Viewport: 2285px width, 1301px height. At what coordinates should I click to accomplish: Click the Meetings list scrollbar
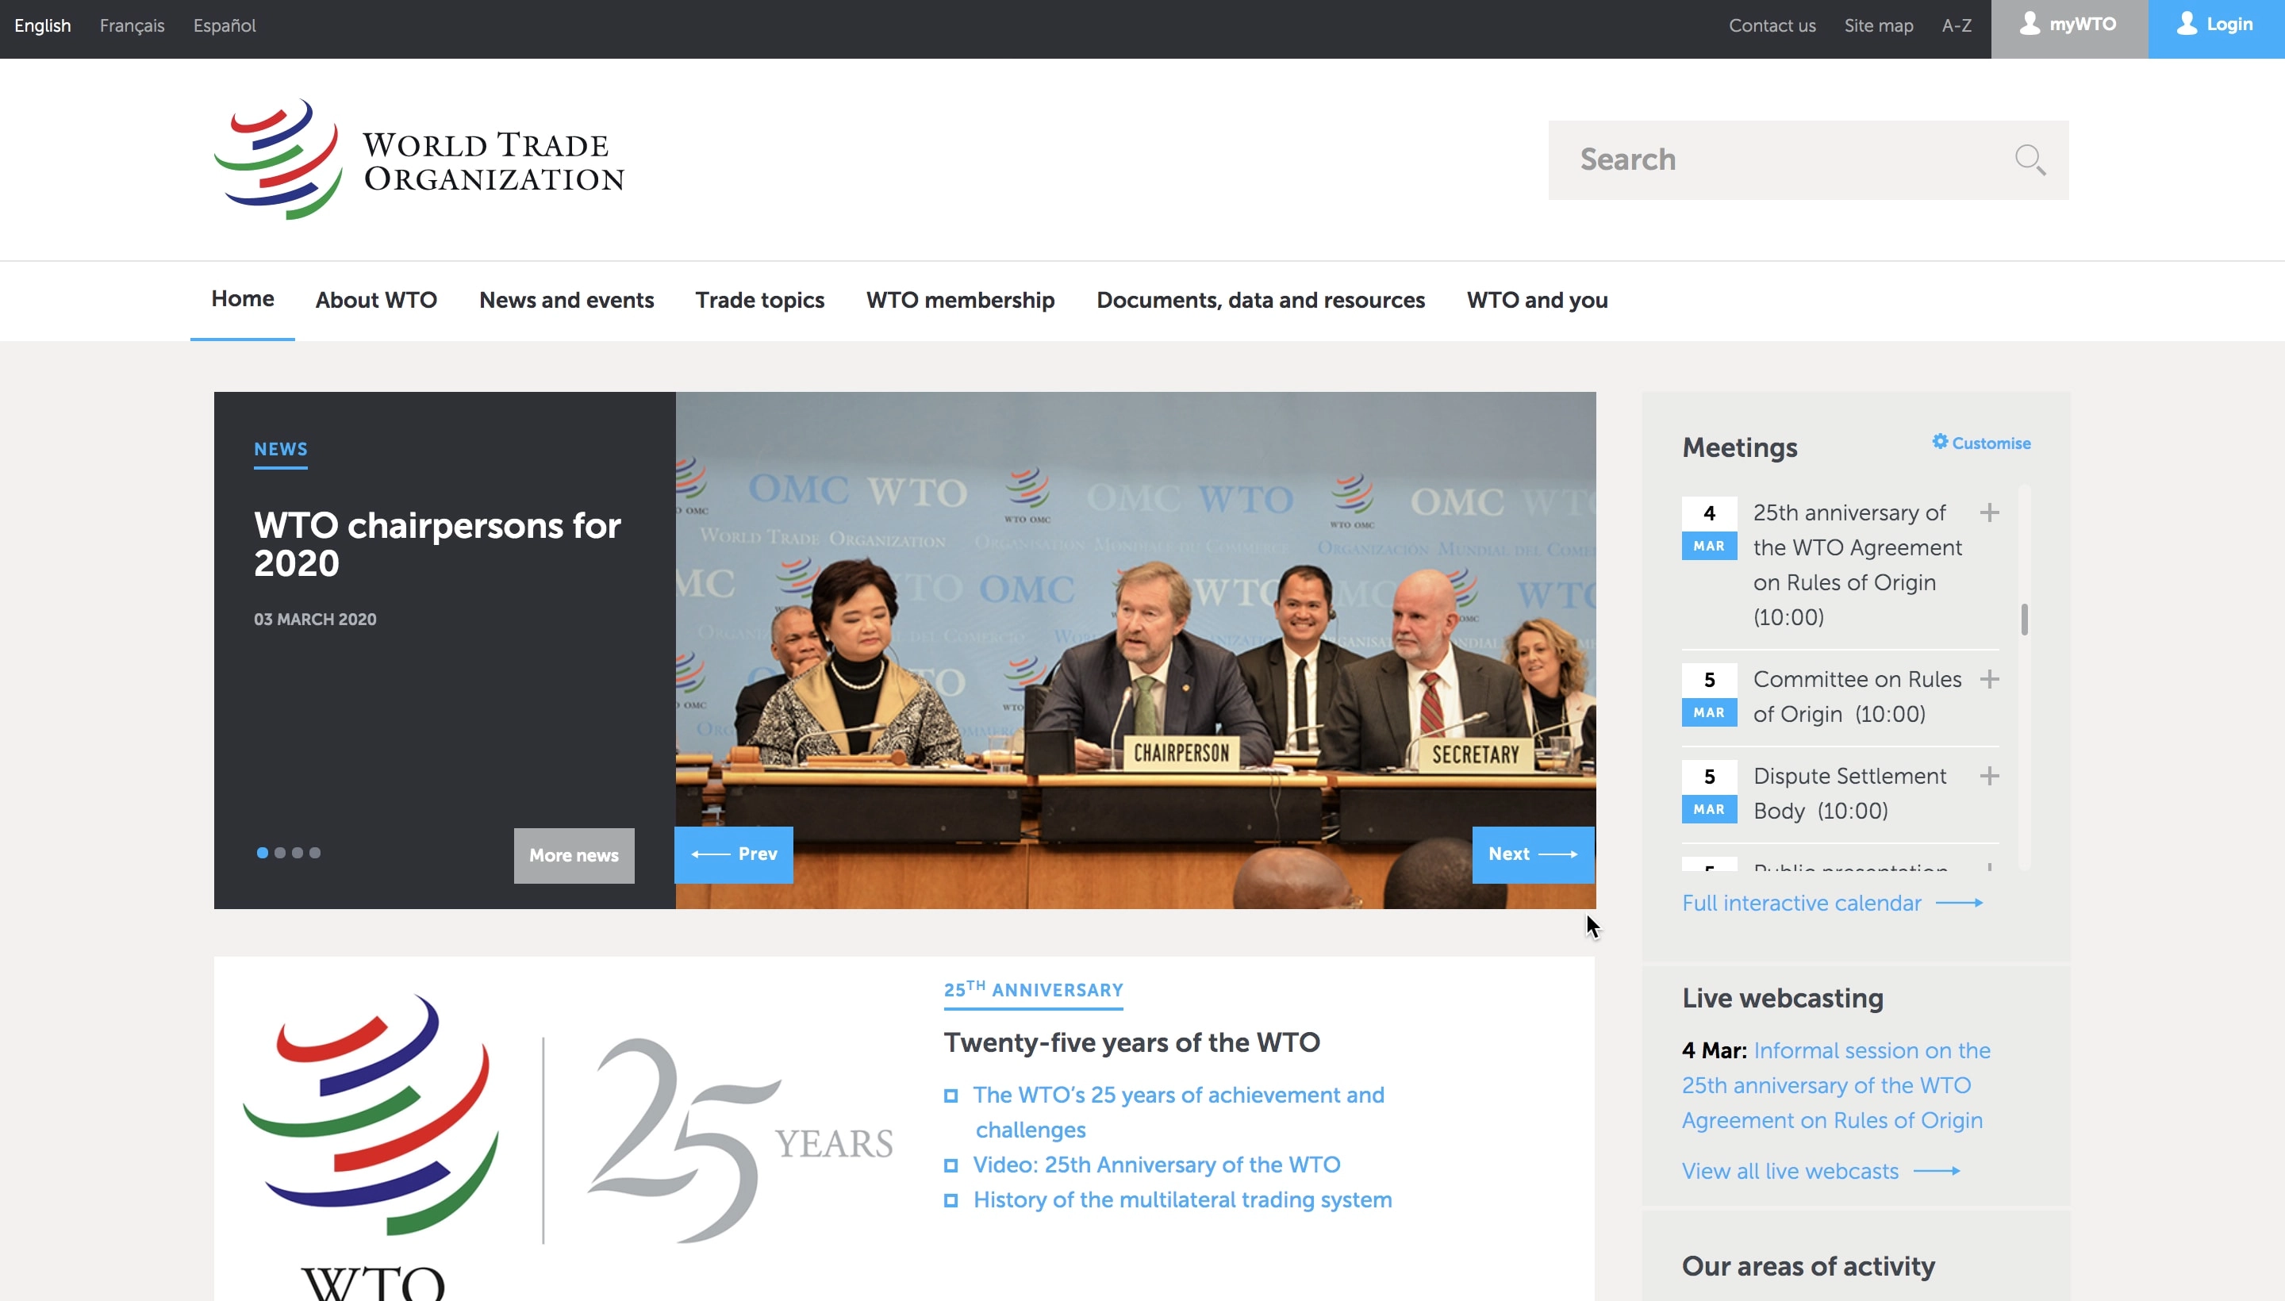pos(2024,620)
